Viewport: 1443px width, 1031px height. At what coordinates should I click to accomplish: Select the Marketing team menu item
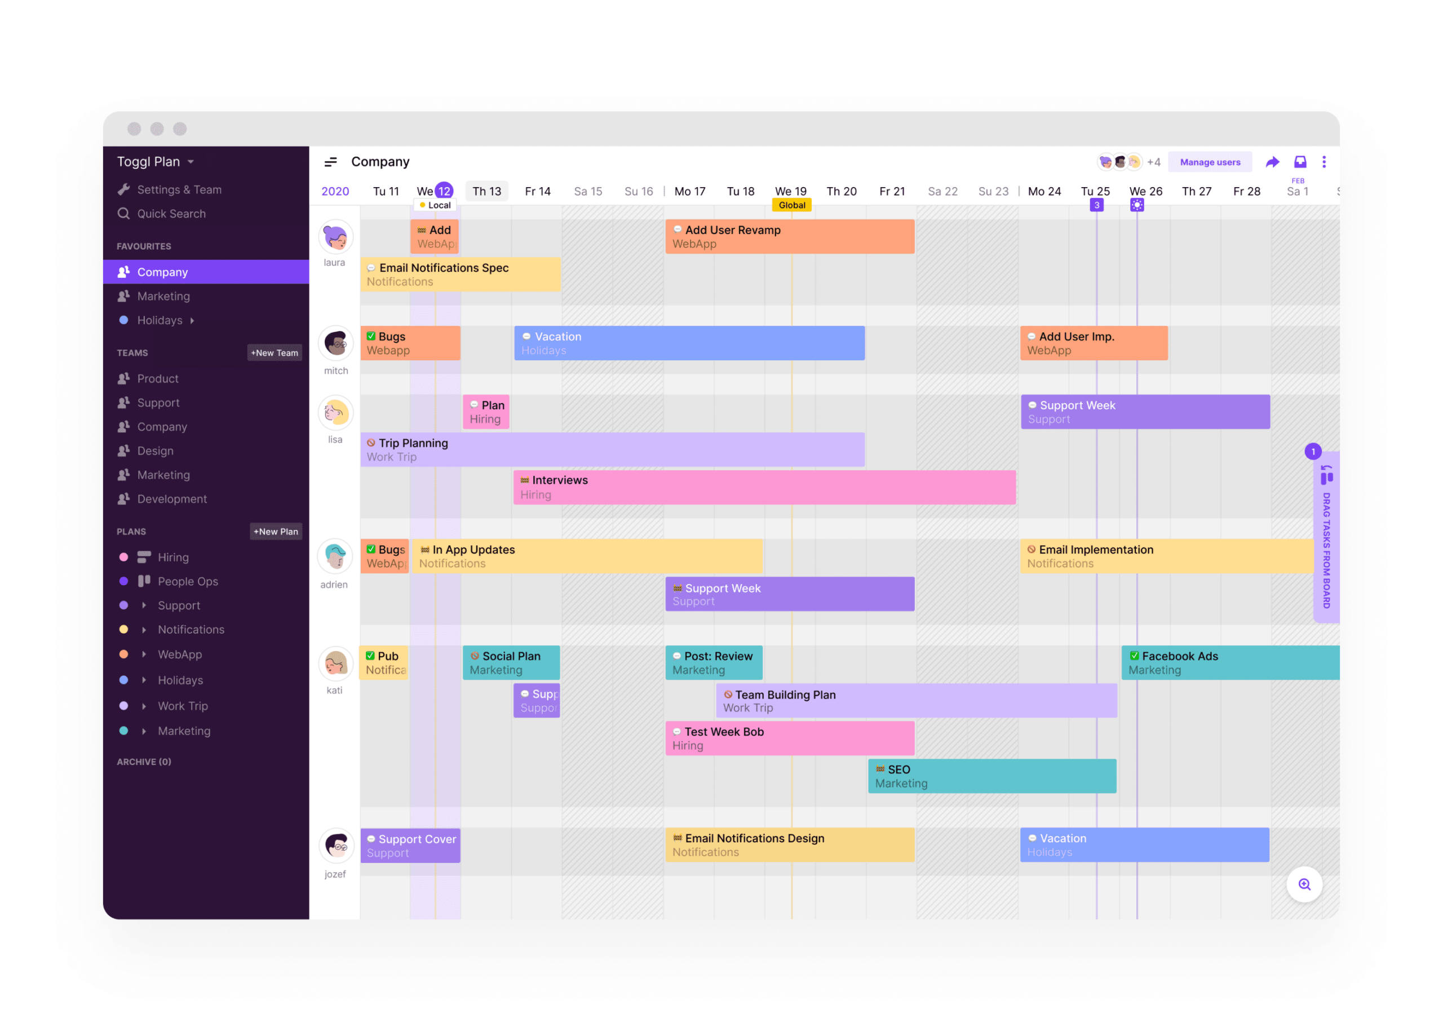point(164,474)
